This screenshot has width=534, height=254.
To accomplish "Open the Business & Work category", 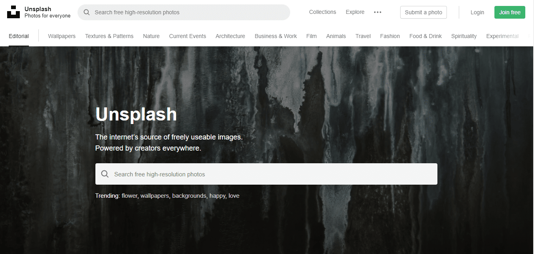I will click(x=276, y=36).
